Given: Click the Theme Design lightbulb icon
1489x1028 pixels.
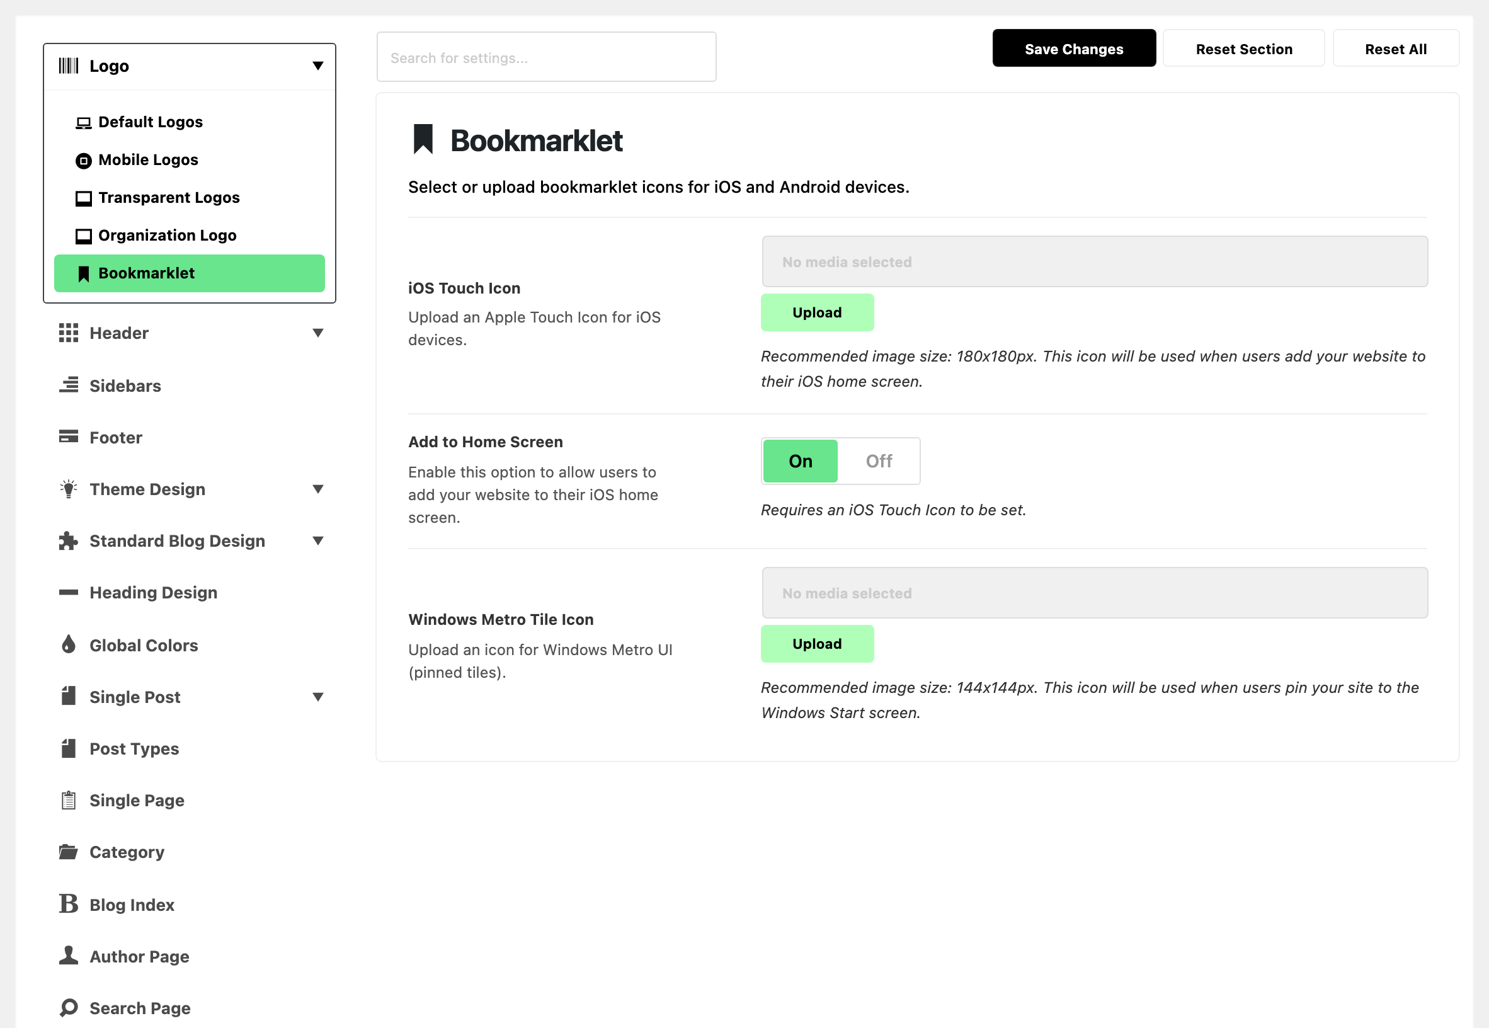Looking at the screenshot, I should click(x=68, y=489).
